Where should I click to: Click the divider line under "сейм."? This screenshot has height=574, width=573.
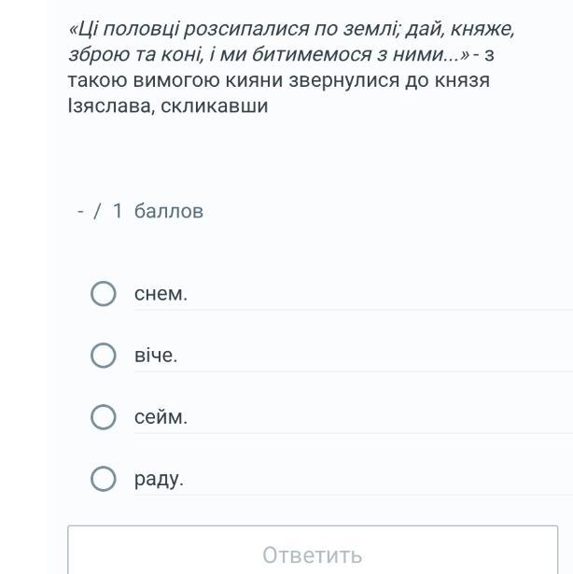pos(353,433)
